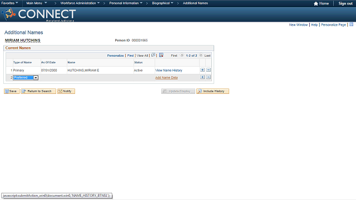Click the Personalize Page link

coord(333,24)
